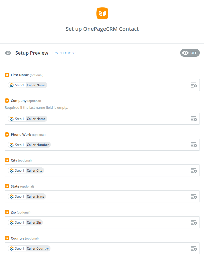
Task: Click the OnePageCRM orange logo icon
Action: [x=102, y=13]
